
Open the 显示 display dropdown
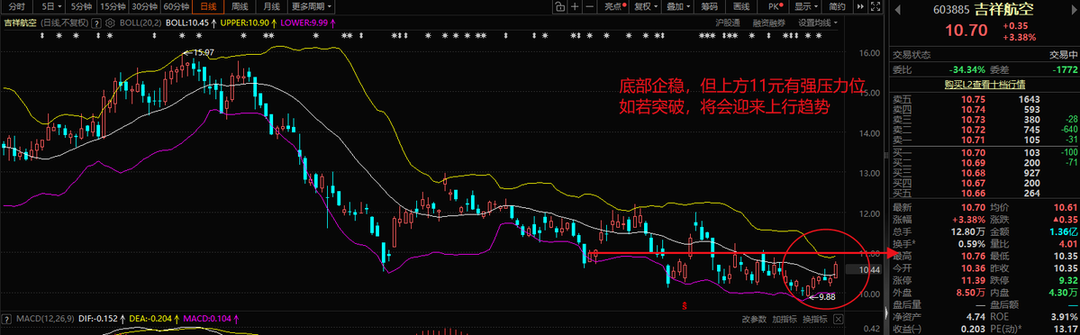point(805,6)
